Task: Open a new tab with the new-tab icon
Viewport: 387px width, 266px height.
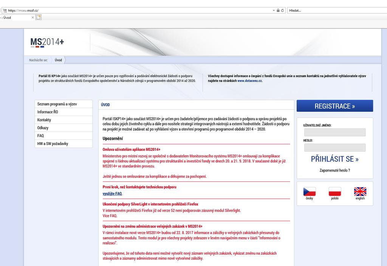Action: tap(39, 17)
